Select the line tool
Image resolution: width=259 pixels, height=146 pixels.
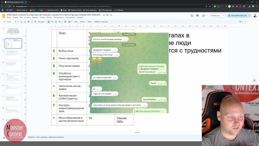tap(59, 21)
